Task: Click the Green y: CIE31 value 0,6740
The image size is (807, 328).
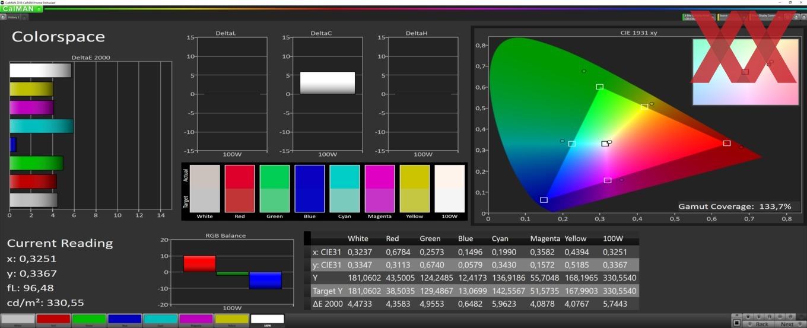Action: point(433,265)
